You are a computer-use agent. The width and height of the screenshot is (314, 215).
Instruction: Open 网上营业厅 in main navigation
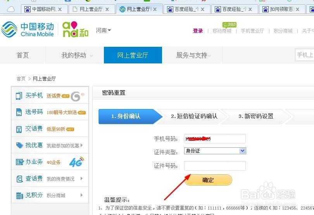(133, 55)
